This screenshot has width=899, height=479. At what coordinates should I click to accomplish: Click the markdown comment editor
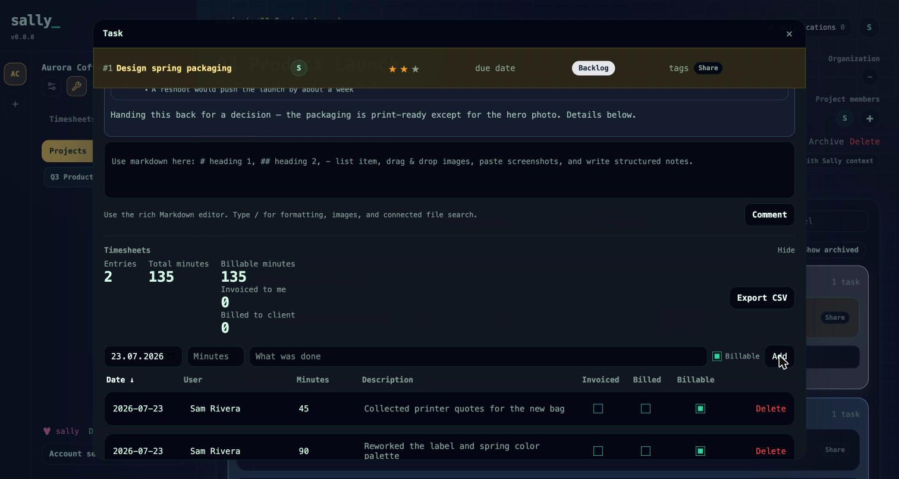449,170
